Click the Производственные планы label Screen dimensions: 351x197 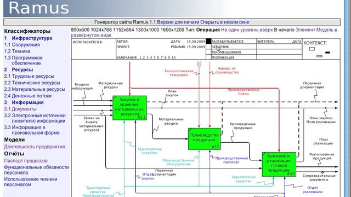click(x=244, y=92)
